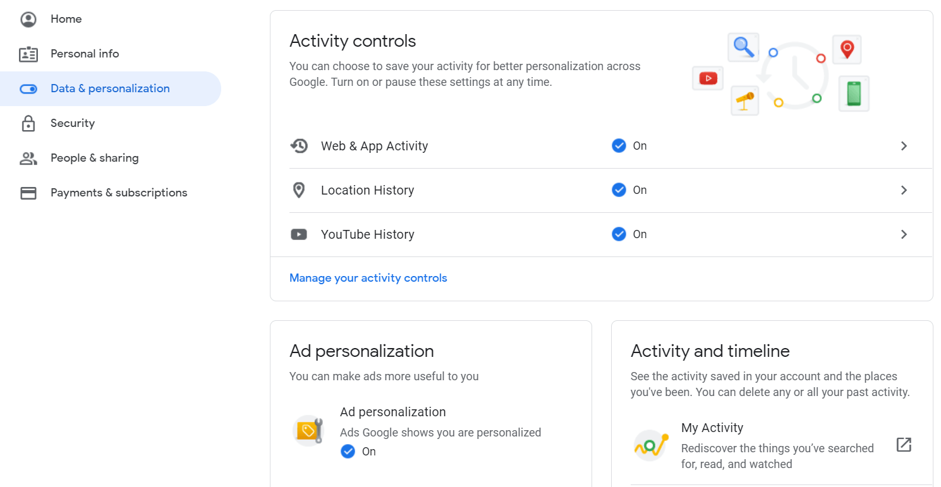This screenshot has width=941, height=487.
Task: Turn off Location History
Action: click(x=619, y=189)
